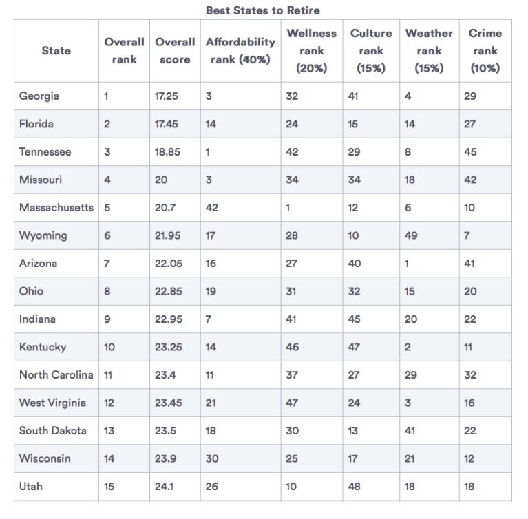Click the Wellness rank (20%) header
528x519 pixels.
[312, 51]
